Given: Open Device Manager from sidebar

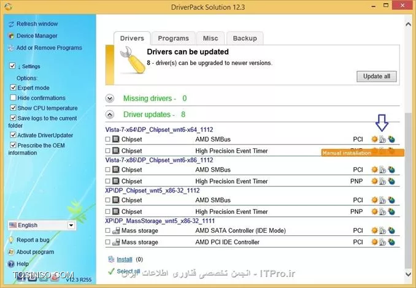Looking at the screenshot, I should pos(37,36).
